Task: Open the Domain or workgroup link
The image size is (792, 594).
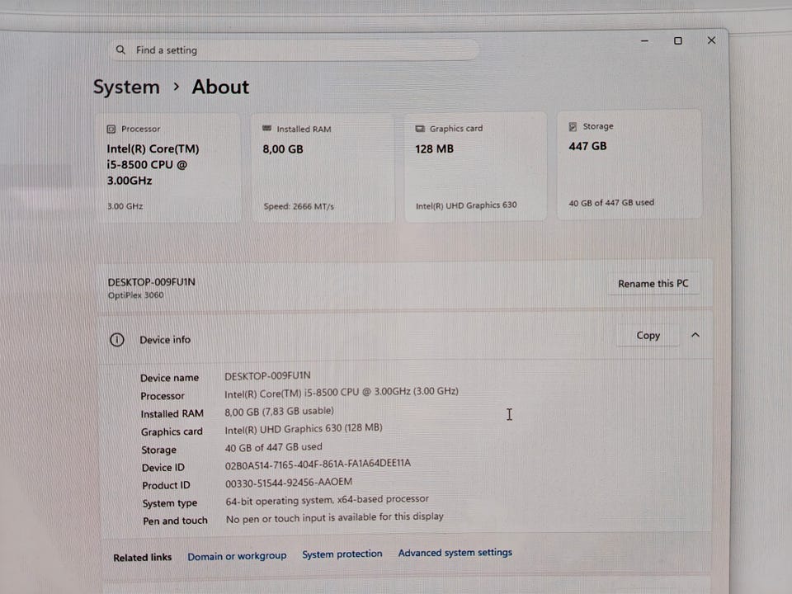Action: [x=237, y=556]
